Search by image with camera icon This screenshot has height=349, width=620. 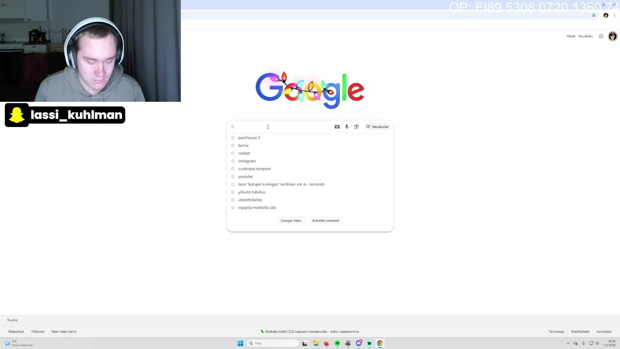(x=356, y=127)
